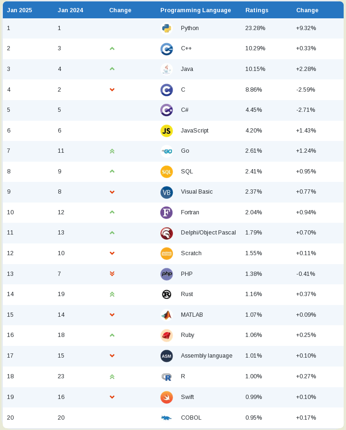Viewport: 346px width, 430px height.
Task: Click the double up arrow beside Go
Action: (x=112, y=151)
